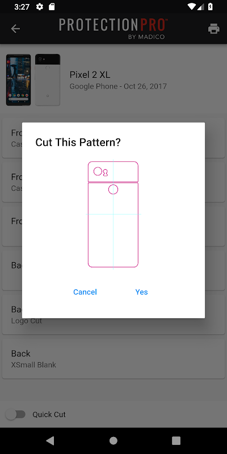Tap the Pixel 2 XL device title
227x454 pixels.
pyautogui.click(x=90, y=75)
